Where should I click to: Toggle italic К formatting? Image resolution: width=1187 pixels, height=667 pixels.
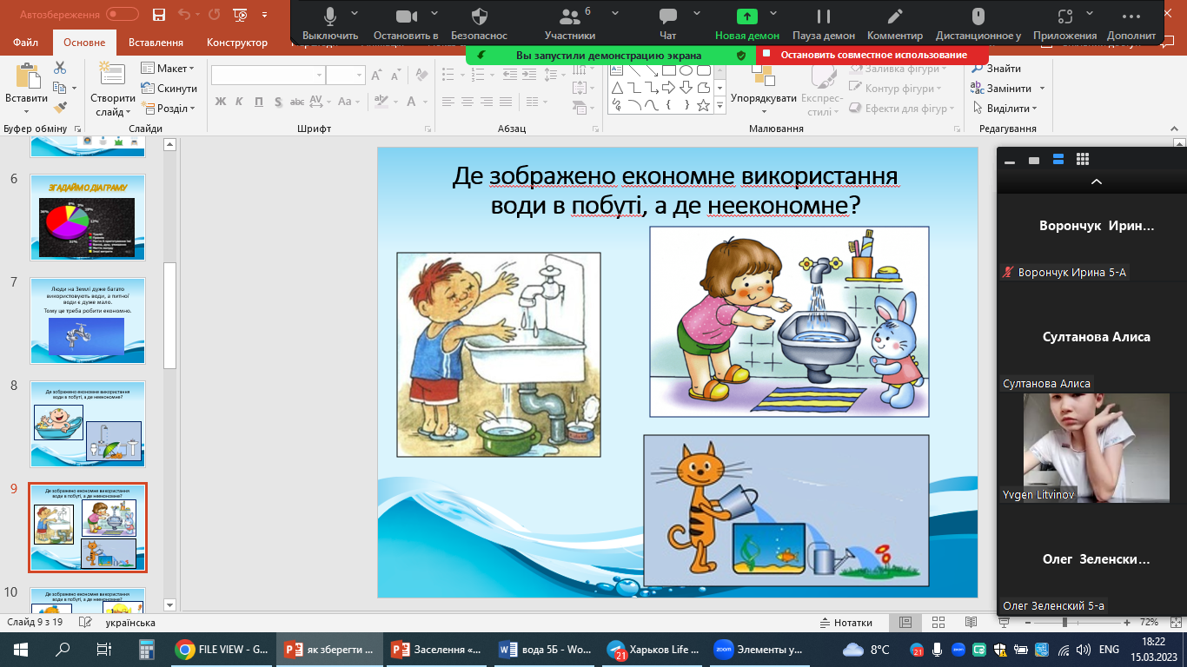(x=239, y=102)
